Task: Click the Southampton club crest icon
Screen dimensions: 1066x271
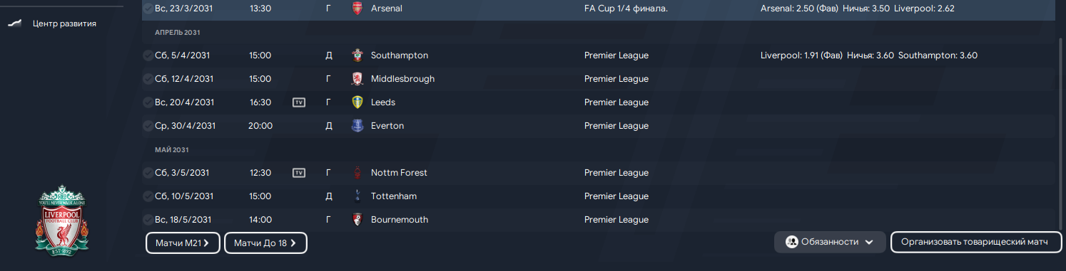Action: click(357, 55)
